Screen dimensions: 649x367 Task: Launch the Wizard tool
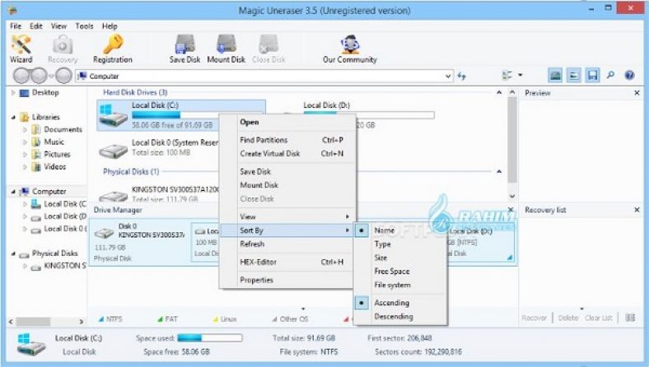21,49
